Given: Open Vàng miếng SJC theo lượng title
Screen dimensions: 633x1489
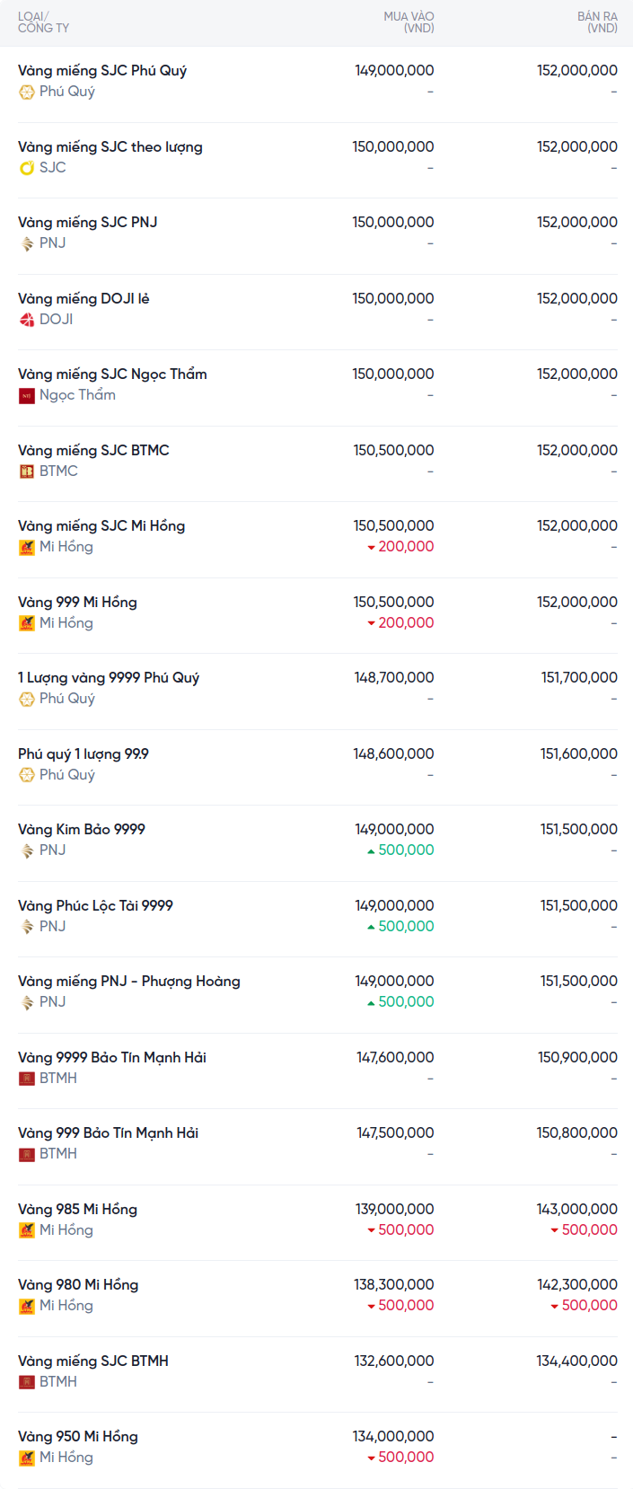Looking at the screenshot, I should [x=110, y=146].
